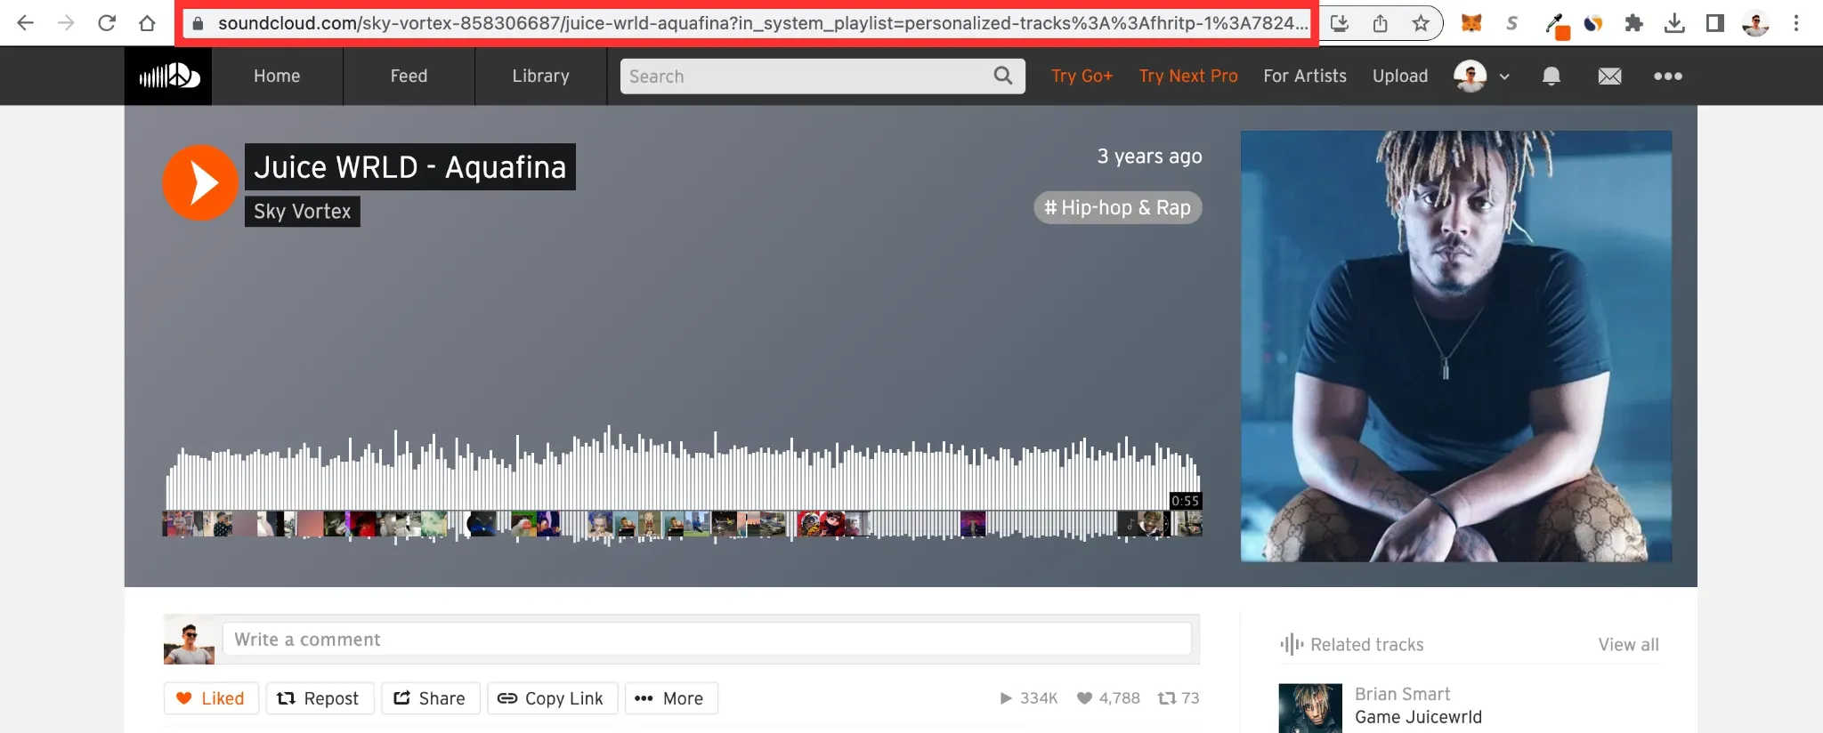
Task: View the 4,788 likes
Action: [x=1108, y=698]
